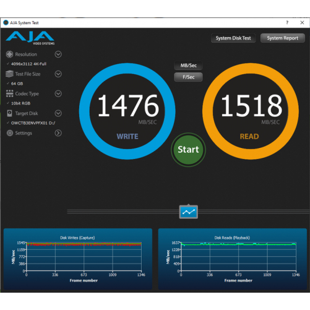310x310 pixels.
Task: Click the AJA System Test title bar icon
Action: [6, 22]
